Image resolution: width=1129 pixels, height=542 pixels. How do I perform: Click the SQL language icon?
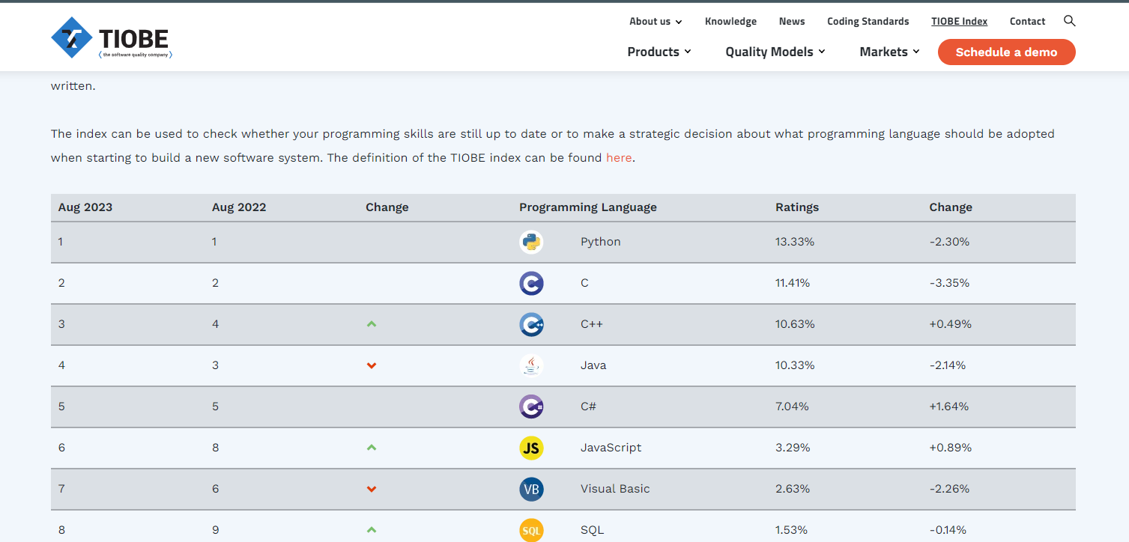pyautogui.click(x=531, y=530)
